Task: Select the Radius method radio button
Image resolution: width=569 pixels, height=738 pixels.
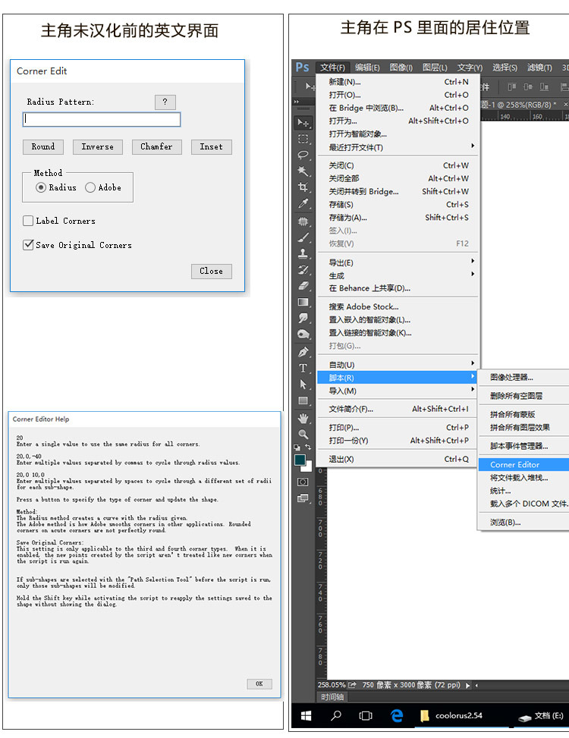Action: pyautogui.click(x=41, y=187)
